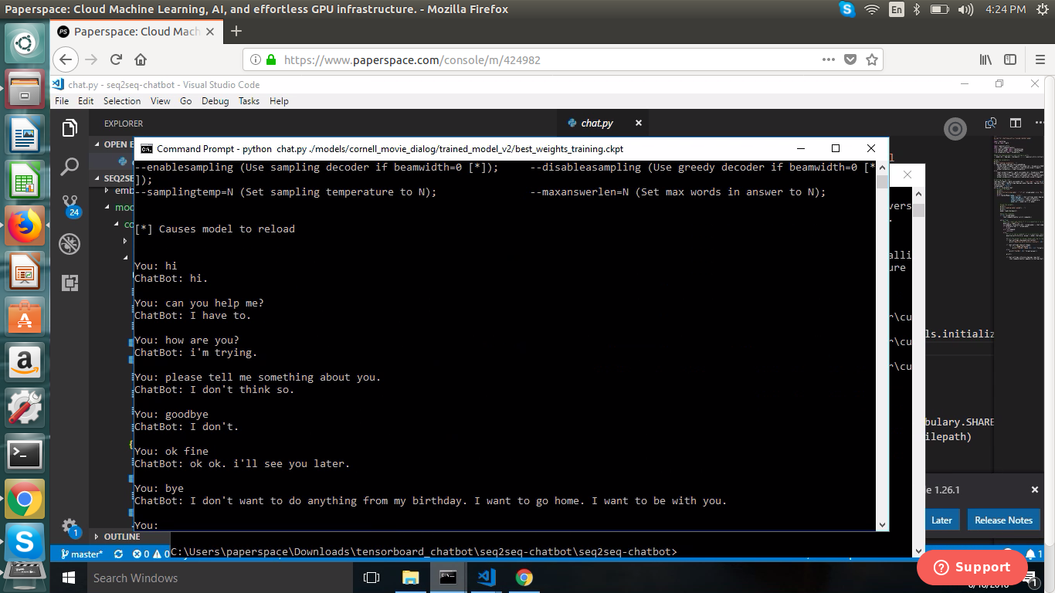Click the Later button on update notice
Screen dimensions: 1055x593
[x=941, y=520]
